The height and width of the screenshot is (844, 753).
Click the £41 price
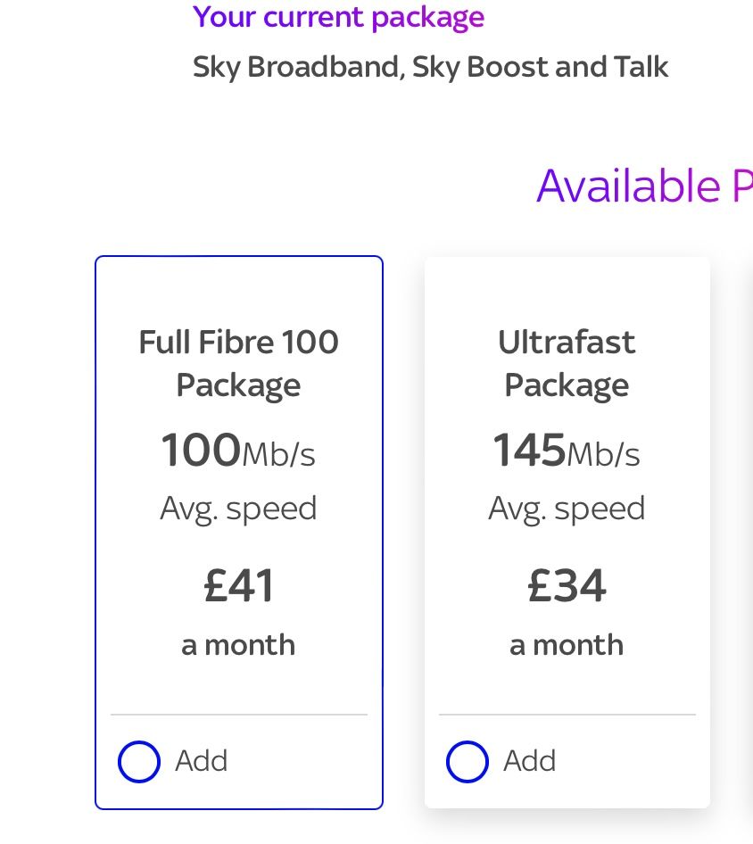coord(238,586)
